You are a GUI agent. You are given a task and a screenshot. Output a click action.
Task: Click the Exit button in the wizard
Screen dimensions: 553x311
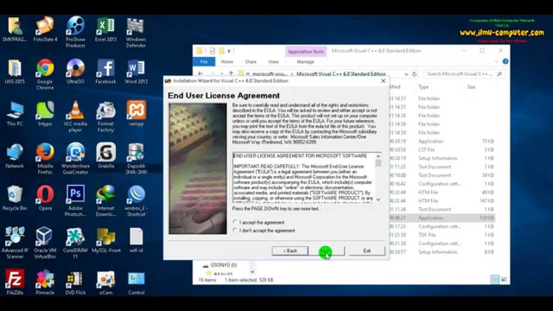[367, 251]
